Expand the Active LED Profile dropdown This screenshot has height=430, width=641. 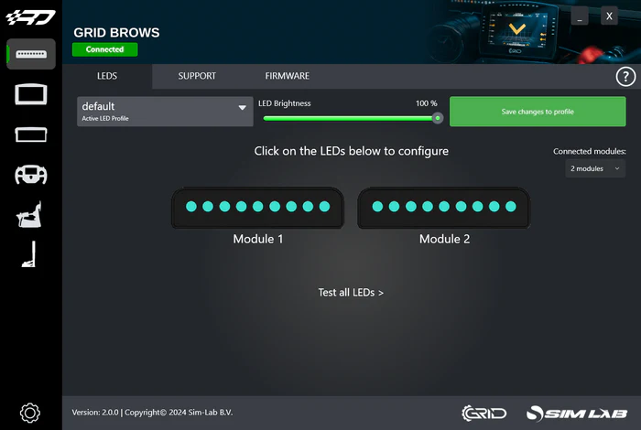(165, 112)
